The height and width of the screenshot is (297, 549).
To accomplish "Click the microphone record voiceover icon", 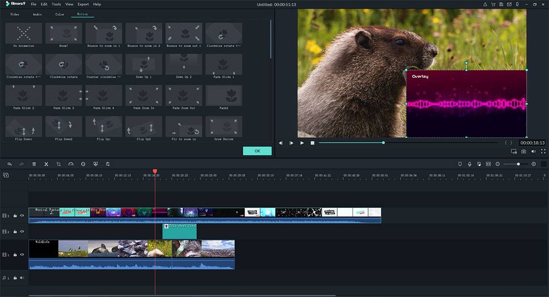I will point(469,164).
